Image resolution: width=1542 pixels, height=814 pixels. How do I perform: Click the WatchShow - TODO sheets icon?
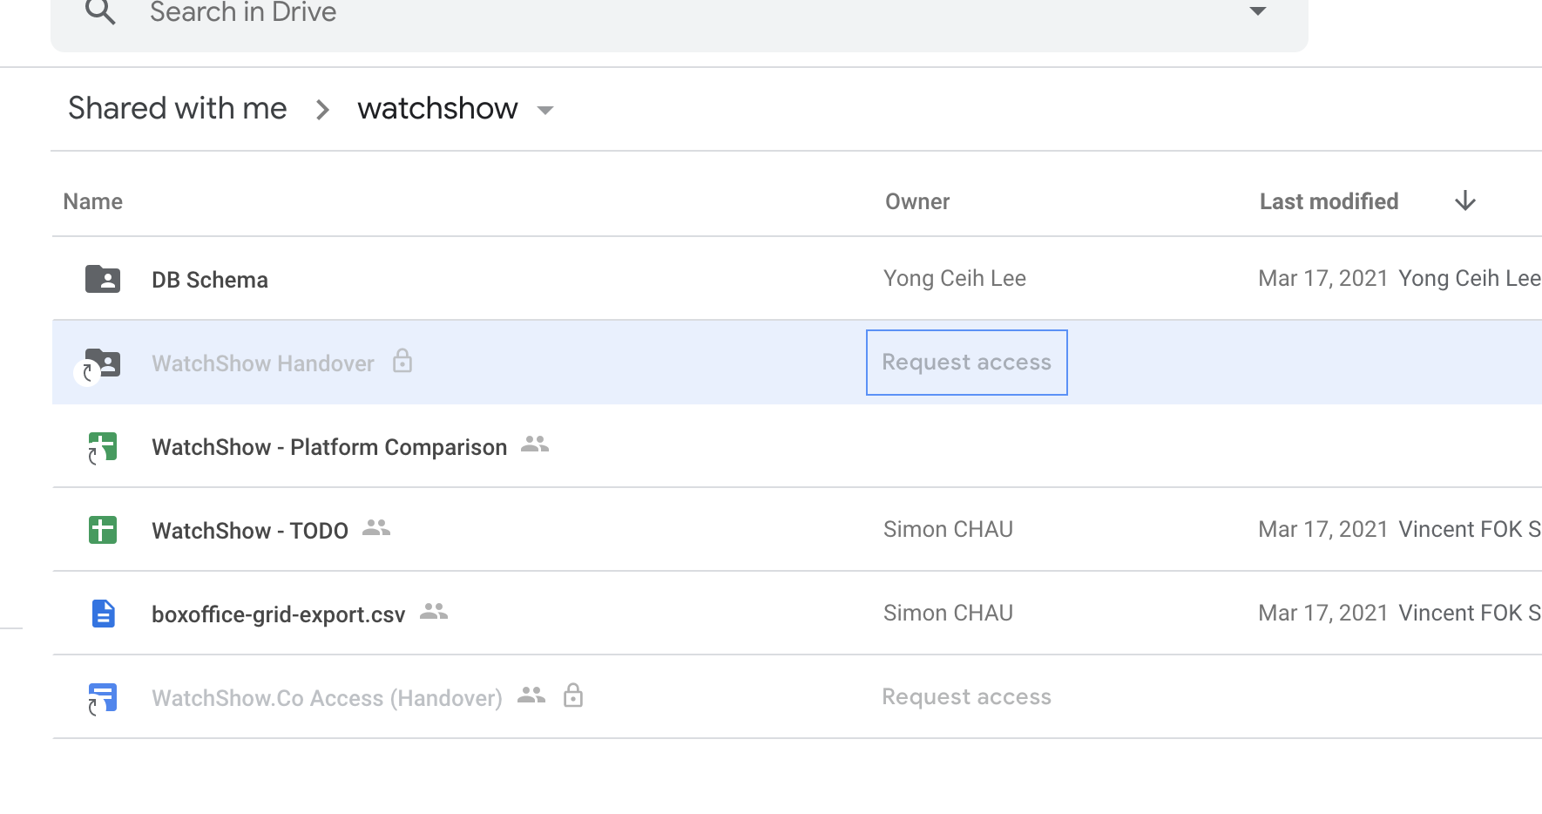click(103, 530)
